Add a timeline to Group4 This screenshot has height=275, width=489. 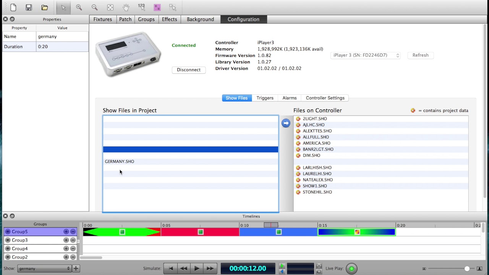(x=66, y=249)
